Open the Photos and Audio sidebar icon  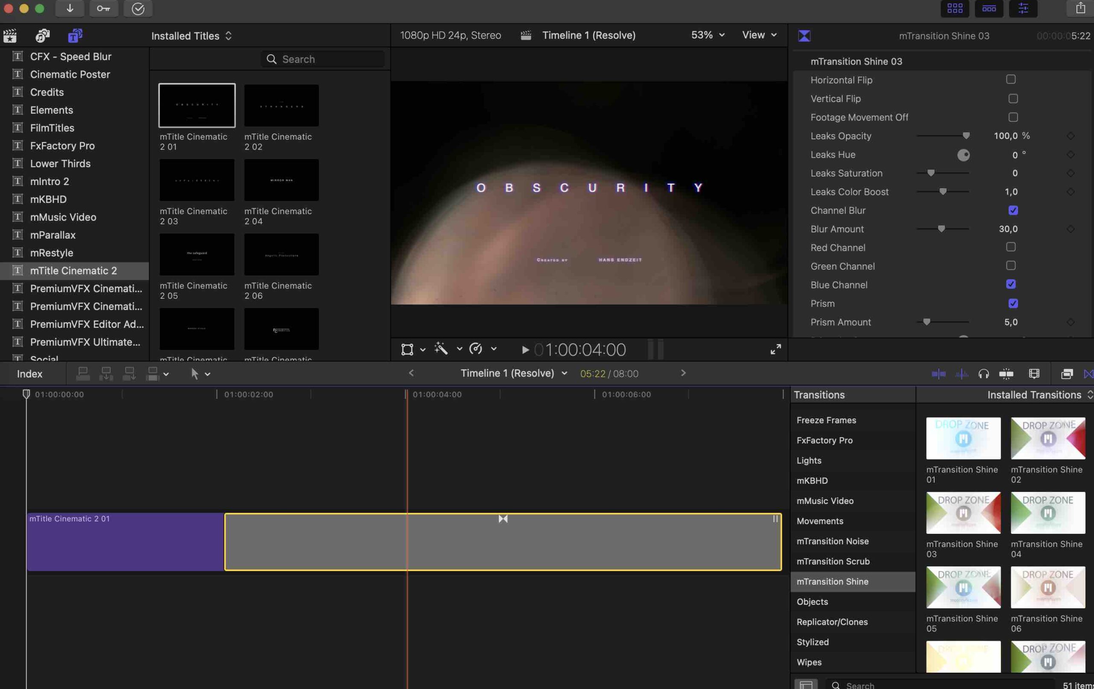(x=42, y=35)
